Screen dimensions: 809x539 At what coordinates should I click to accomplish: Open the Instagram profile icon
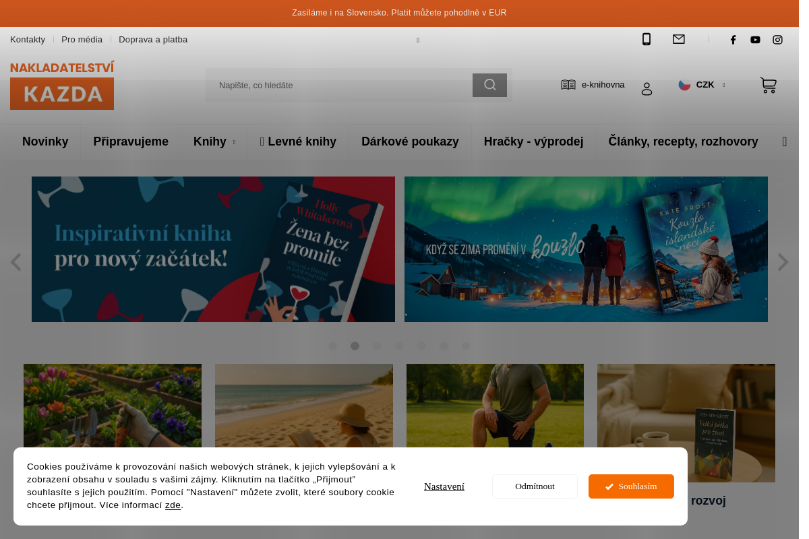777,40
